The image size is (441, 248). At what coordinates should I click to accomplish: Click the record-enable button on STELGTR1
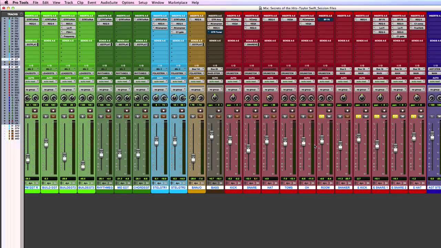(164, 111)
